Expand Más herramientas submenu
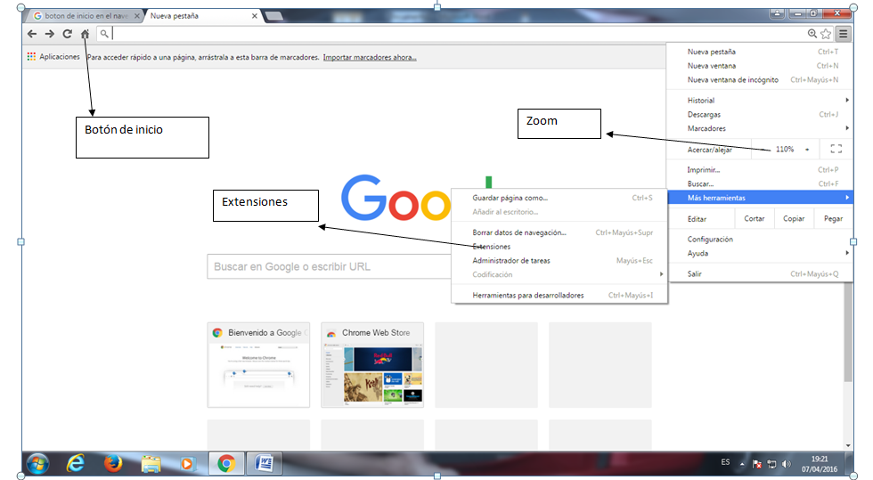This screenshot has width=873, height=480. tap(761, 198)
